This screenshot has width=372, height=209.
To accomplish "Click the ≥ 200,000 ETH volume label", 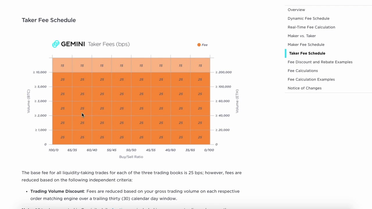I will coord(223,72).
